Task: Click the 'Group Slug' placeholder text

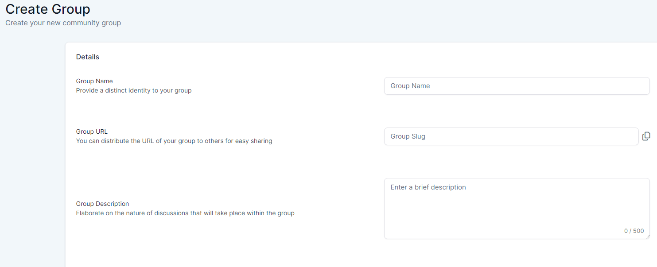Action: (x=408, y=136)
